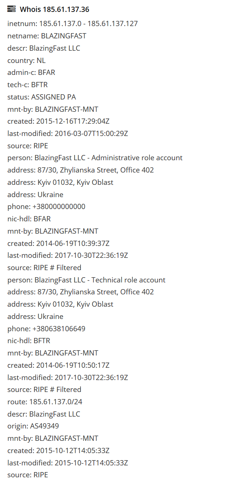Click the Administrative role account person line
This screenshot has width=233, height=487.
[x=95, y=158]
